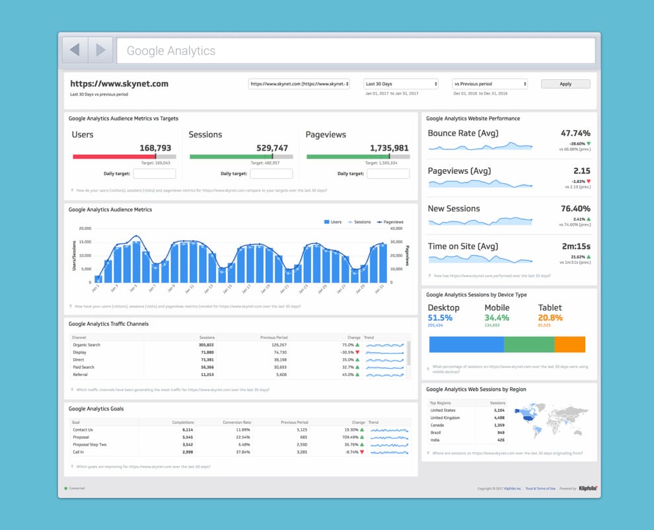Viewport: 654px width, 530px height.
Task: Click the Bounce Rate (Avg) sparkline chart
Action: click(480, 146)
